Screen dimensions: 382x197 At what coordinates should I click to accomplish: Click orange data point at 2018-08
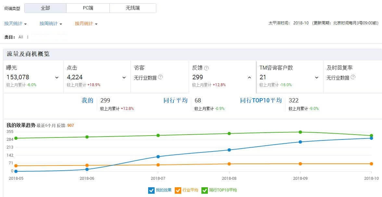point(229,164)
